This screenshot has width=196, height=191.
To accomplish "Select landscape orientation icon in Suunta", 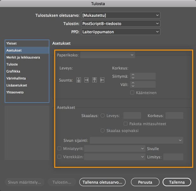I will click(86, 80).
